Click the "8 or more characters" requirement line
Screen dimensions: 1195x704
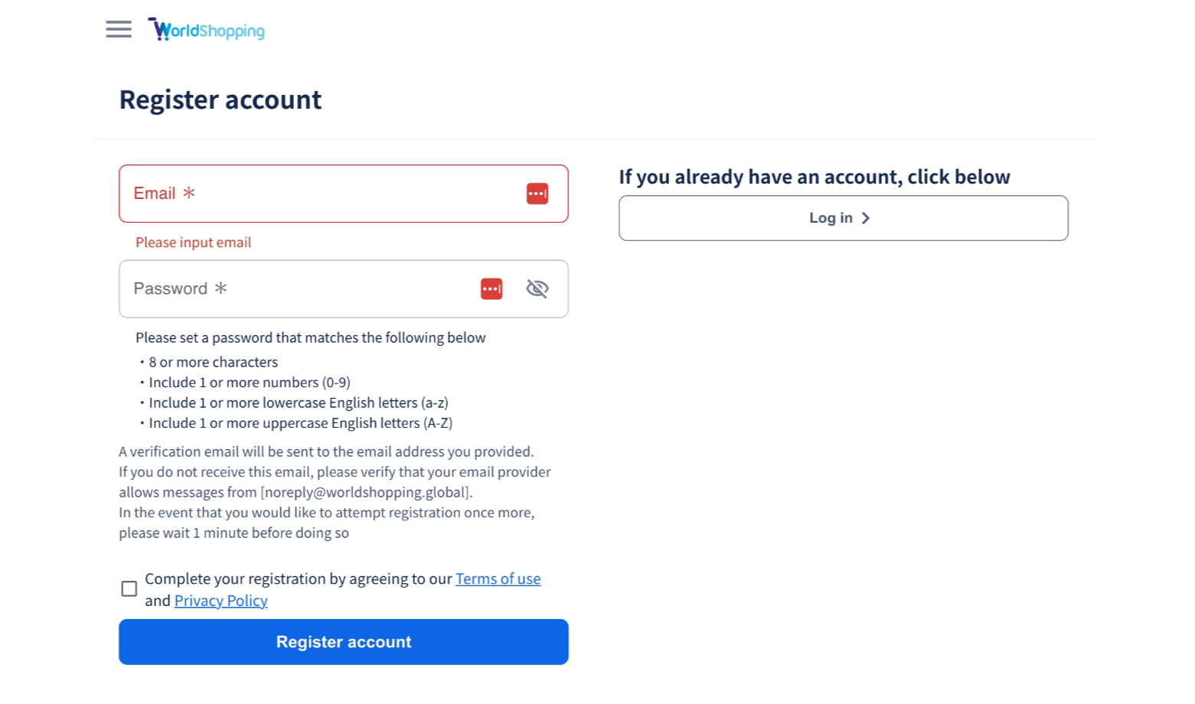pyautogui.click(x=213, y=362)
